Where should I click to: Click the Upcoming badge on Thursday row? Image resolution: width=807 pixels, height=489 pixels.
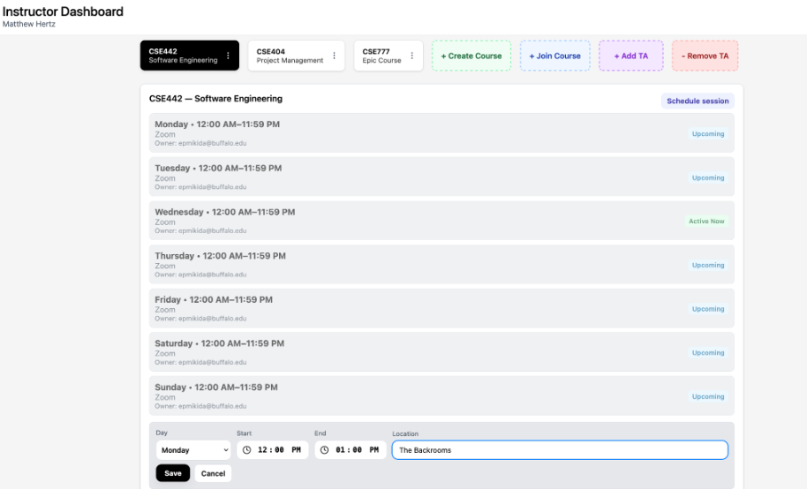click(x=707, y=265)
